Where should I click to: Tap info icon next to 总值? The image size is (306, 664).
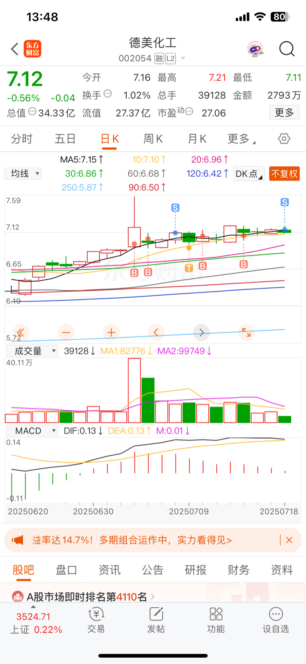tap(32, 111)
